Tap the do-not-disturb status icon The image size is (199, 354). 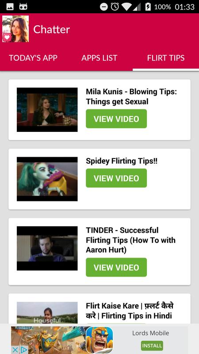104,7
